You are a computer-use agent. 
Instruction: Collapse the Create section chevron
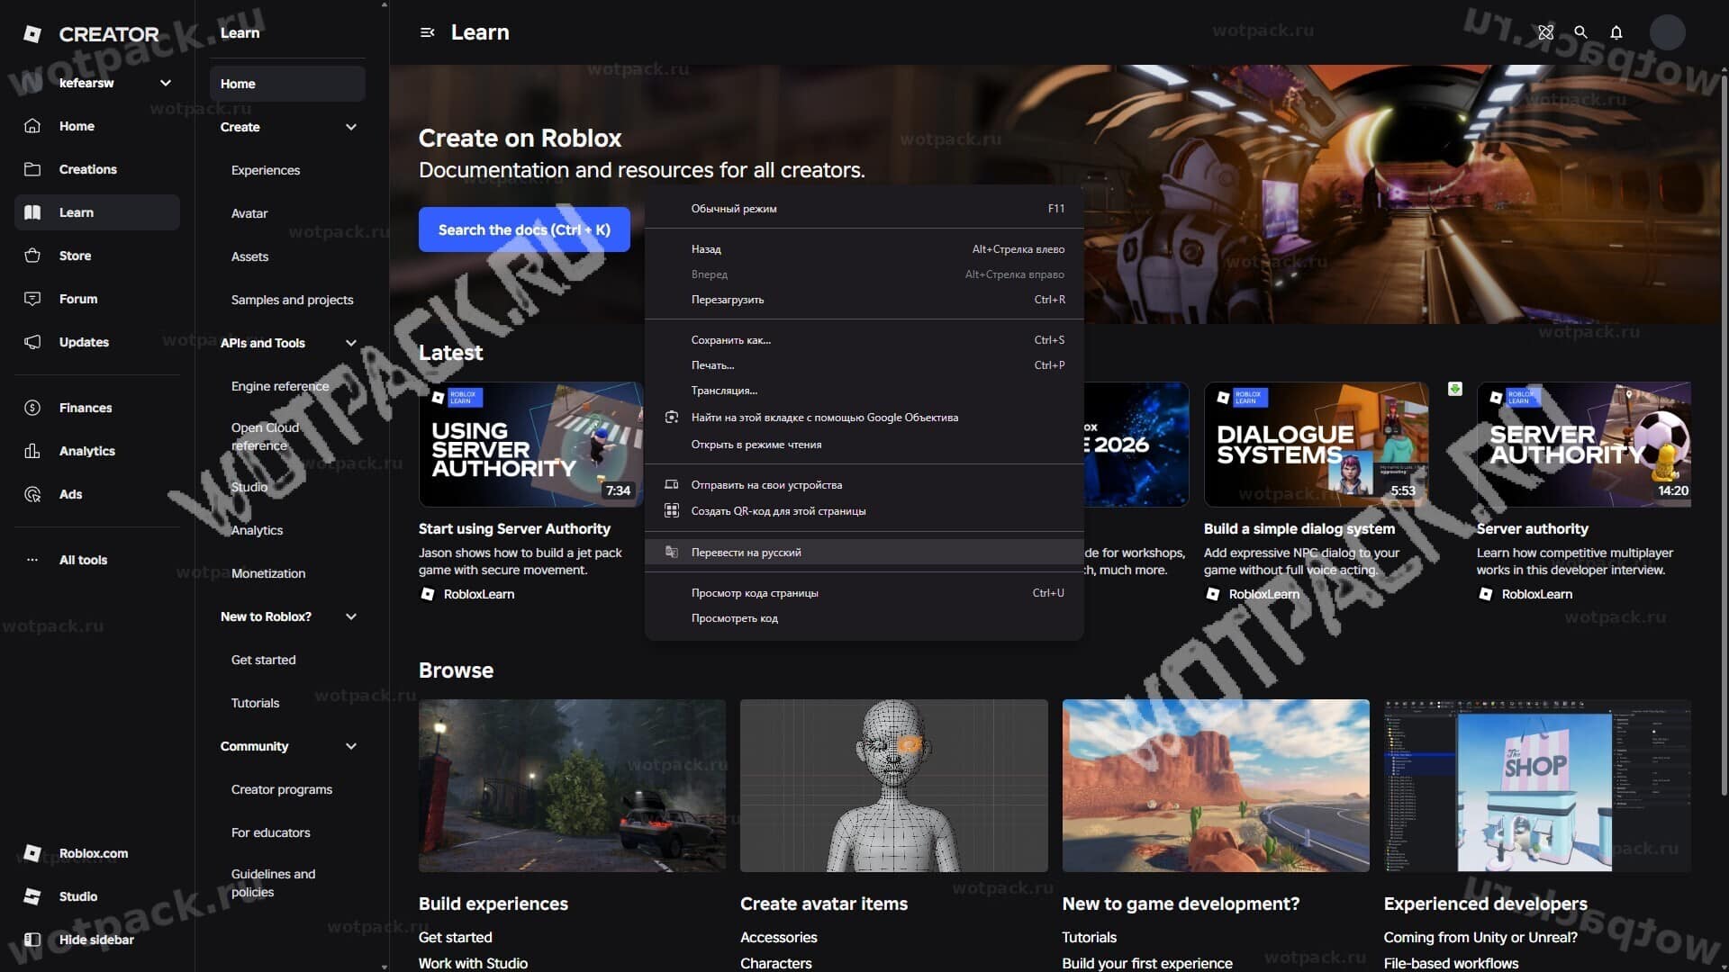(351, 127)
